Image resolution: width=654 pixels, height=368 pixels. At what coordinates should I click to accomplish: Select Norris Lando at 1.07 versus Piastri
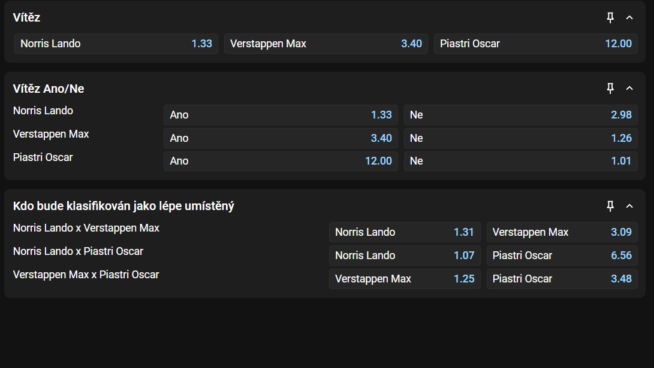[405, 256]
